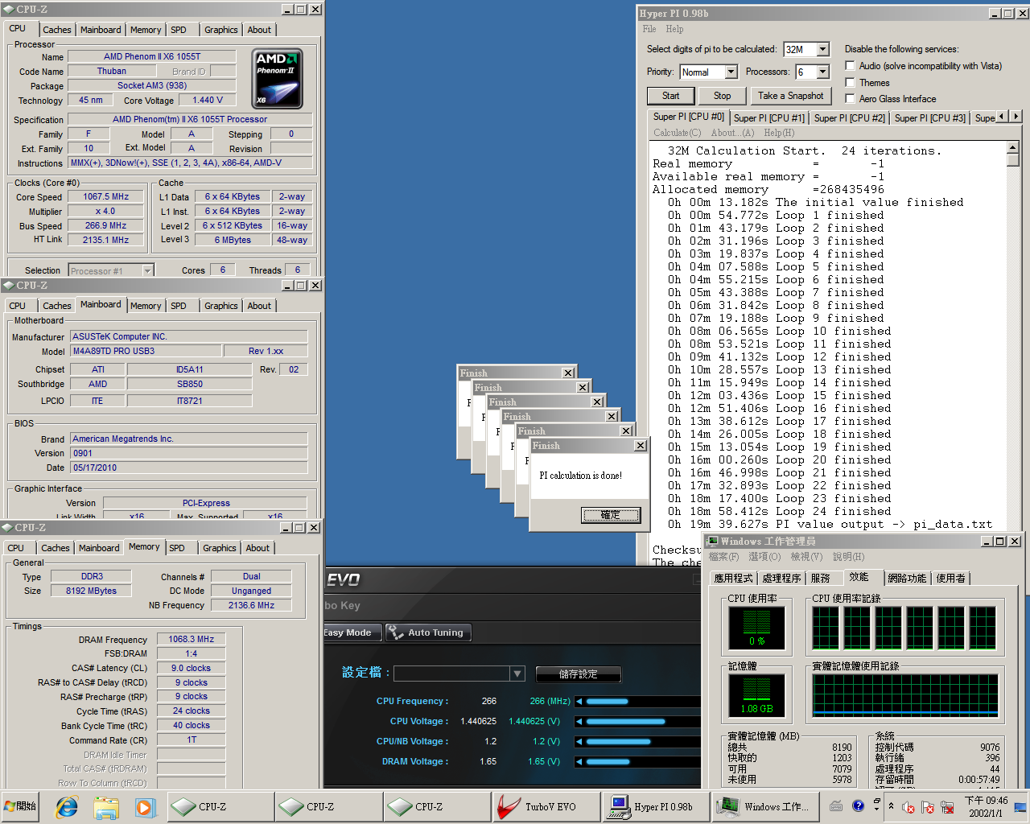Click Take a Snapshot button
The width and height of the screenshot is (1030, 824).
click(x=790, y=96)
